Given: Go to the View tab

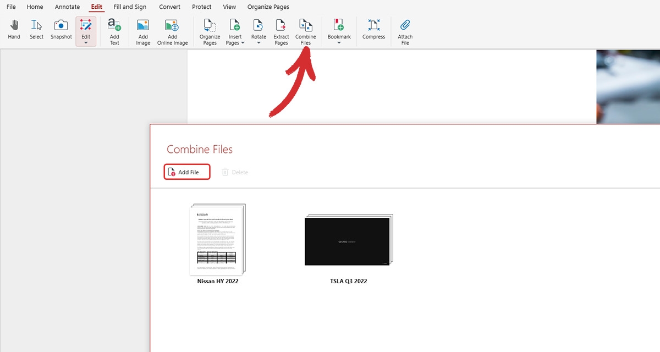Looking at the screenshot, I should (x=229, y=7).
